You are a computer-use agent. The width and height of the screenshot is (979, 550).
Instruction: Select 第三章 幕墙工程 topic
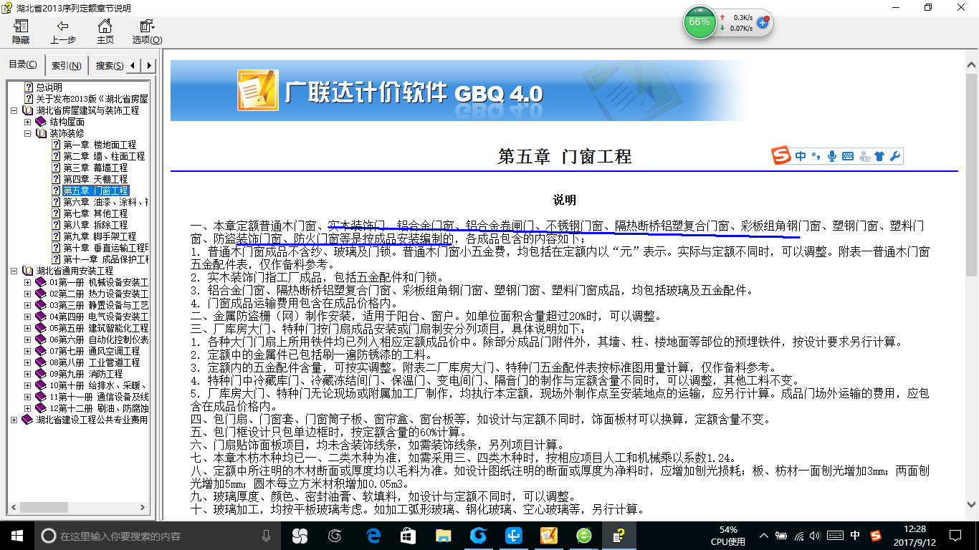[x=95, y=168]
